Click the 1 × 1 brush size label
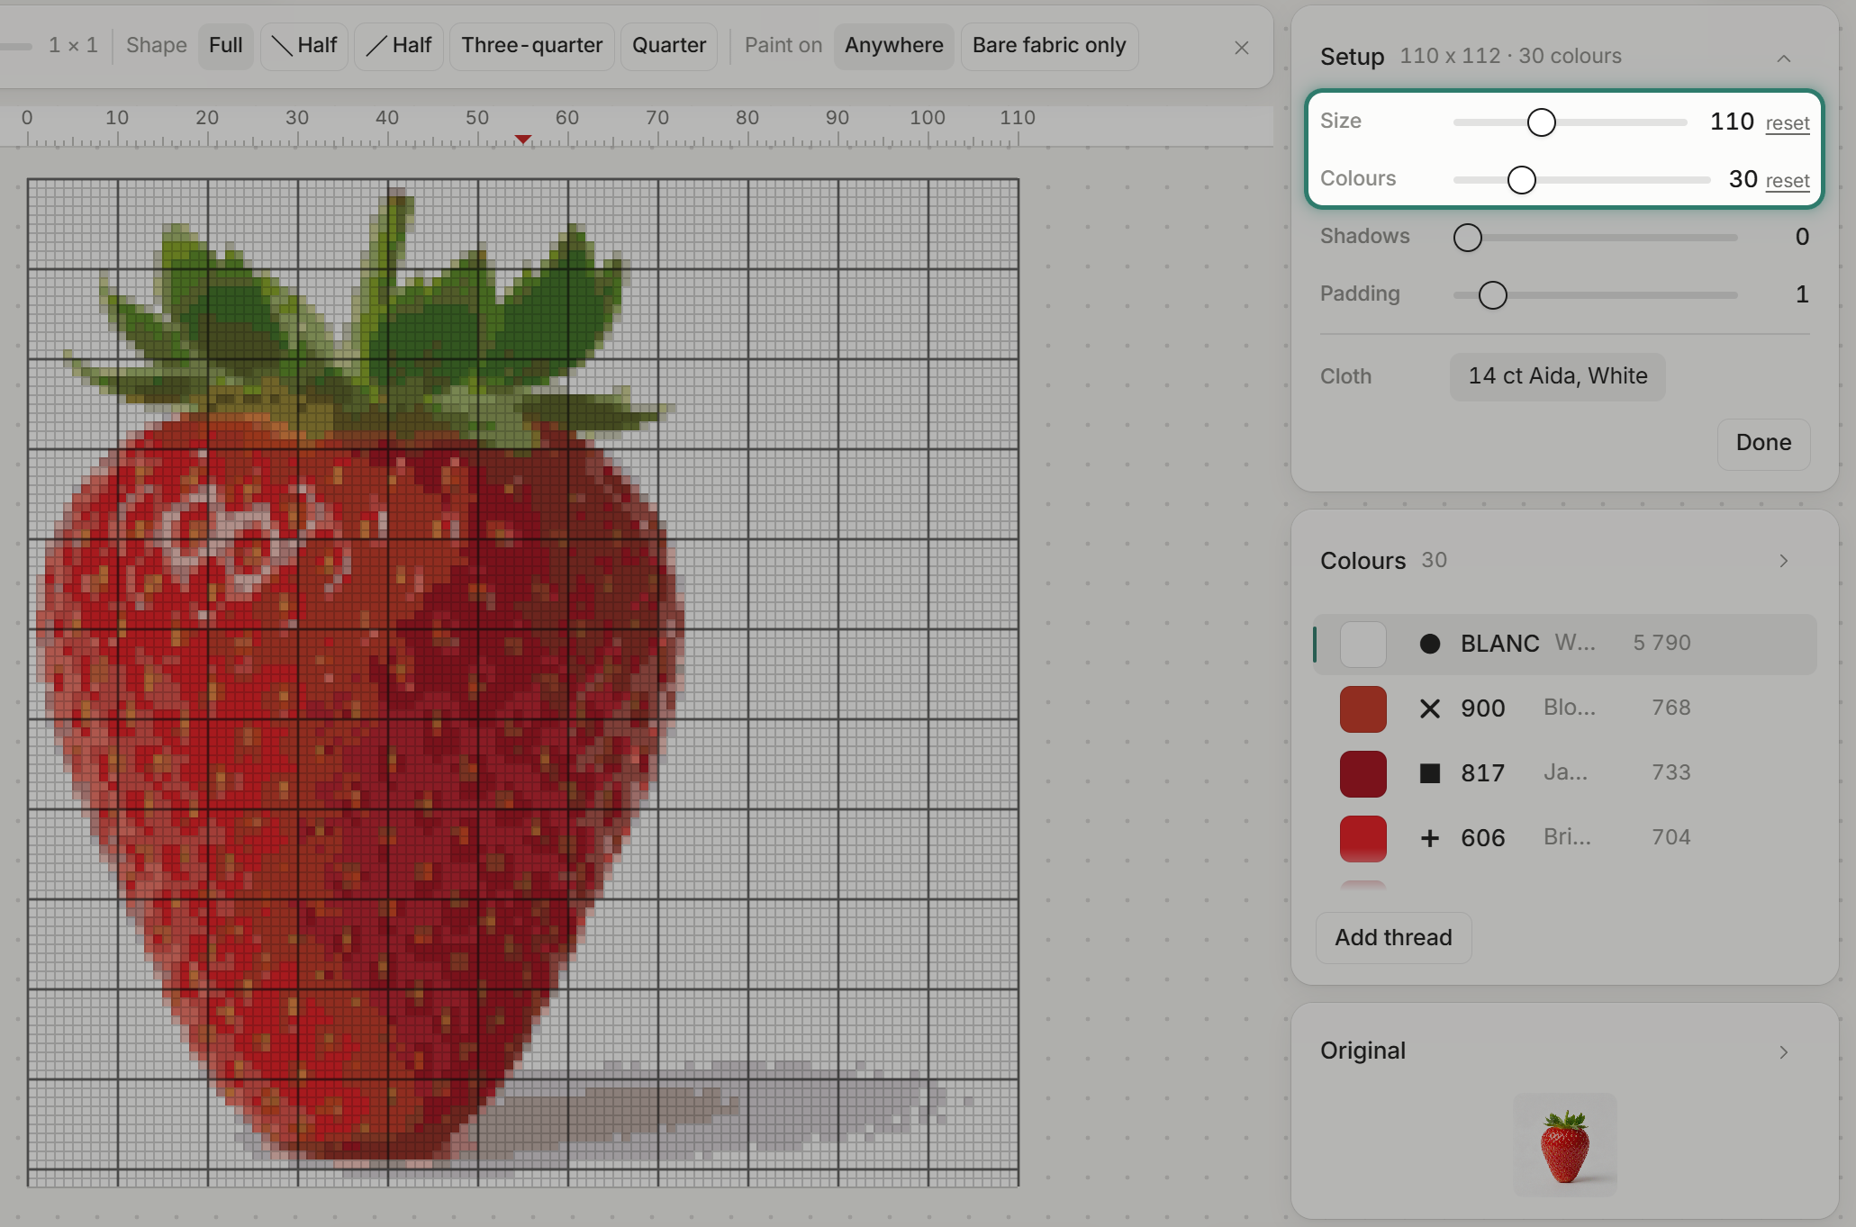1856x1227 pixels. pyautogui.click(x=73, y=45)
